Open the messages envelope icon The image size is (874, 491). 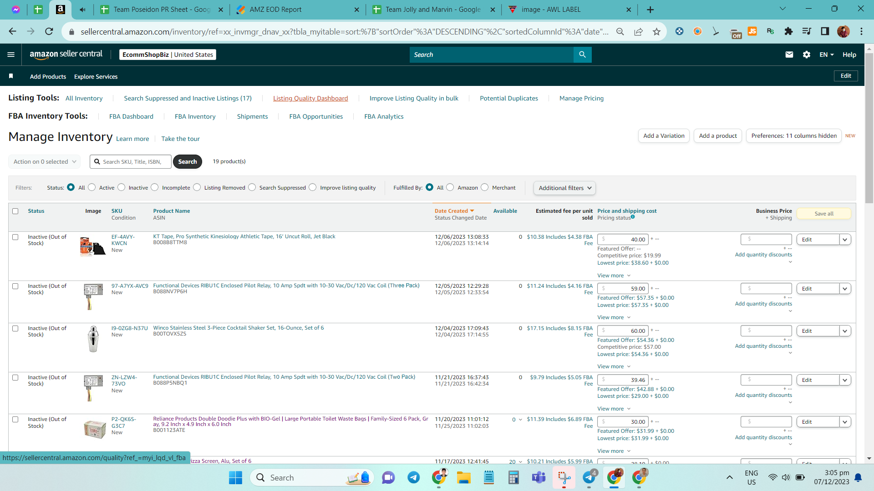pos(789,55)
